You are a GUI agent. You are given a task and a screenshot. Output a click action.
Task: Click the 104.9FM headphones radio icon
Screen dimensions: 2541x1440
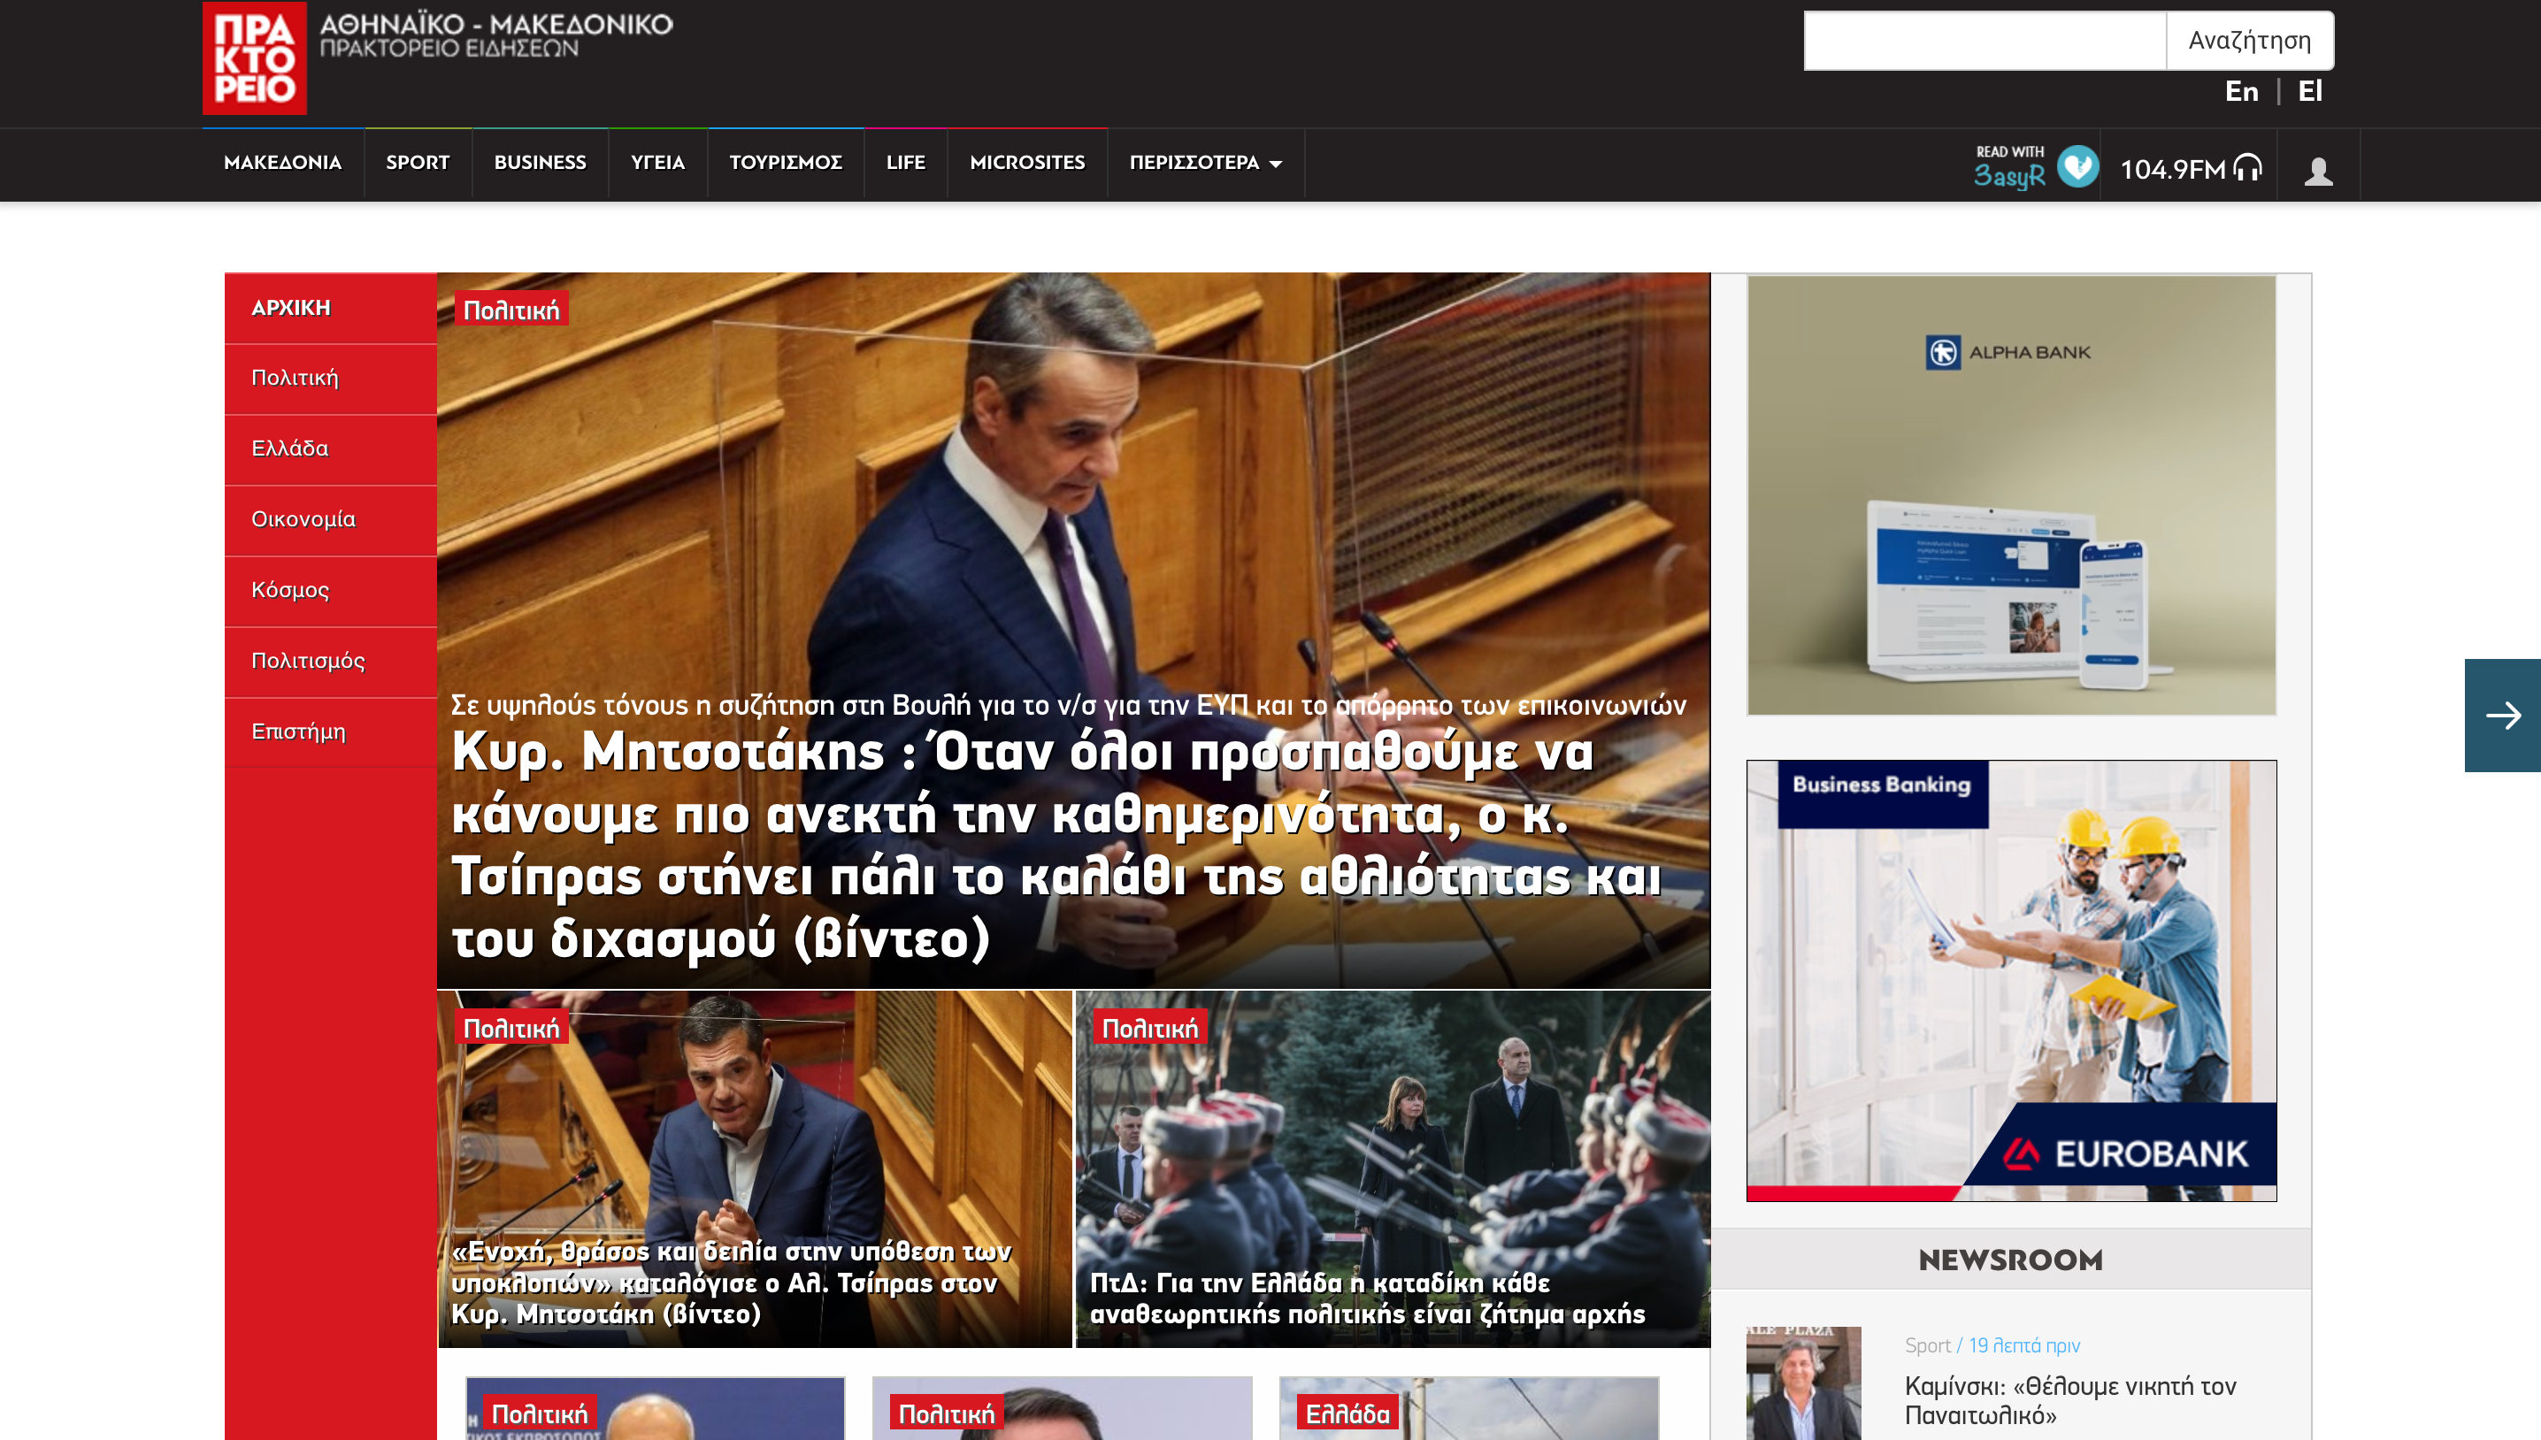(x=2247, y=168)
